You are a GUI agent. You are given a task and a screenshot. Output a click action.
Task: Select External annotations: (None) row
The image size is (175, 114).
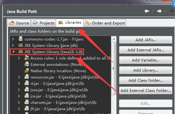tap(57, 65)
